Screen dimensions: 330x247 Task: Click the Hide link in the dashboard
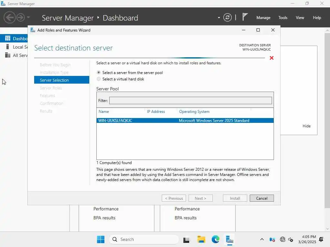[306, 126]
